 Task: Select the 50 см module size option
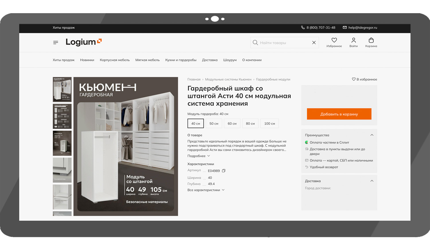214,124
